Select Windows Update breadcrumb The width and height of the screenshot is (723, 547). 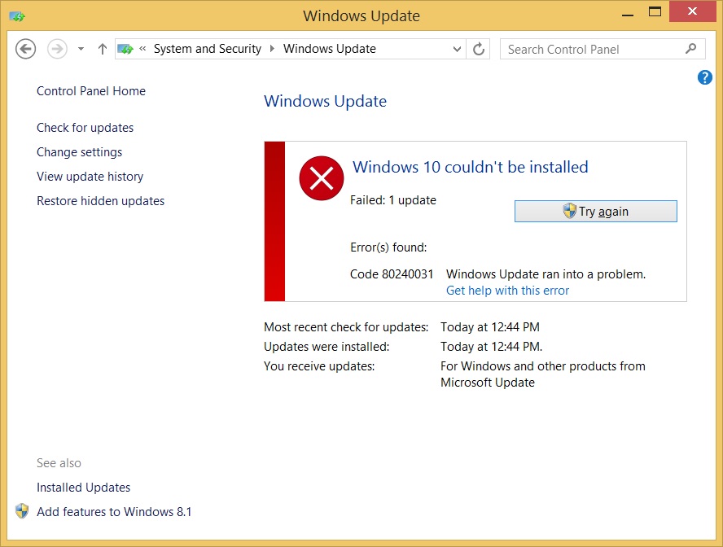coord(330,49)
